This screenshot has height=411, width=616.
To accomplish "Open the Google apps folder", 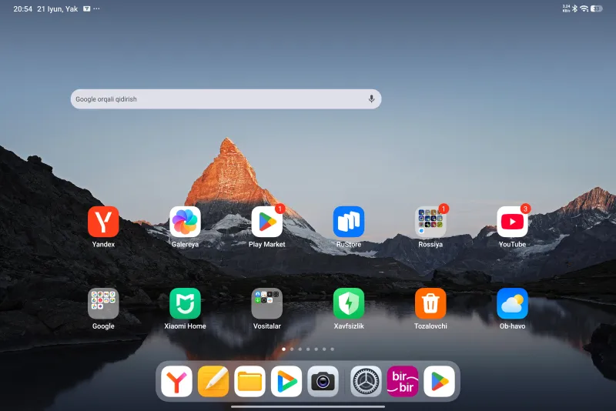I will coord(103,303).
